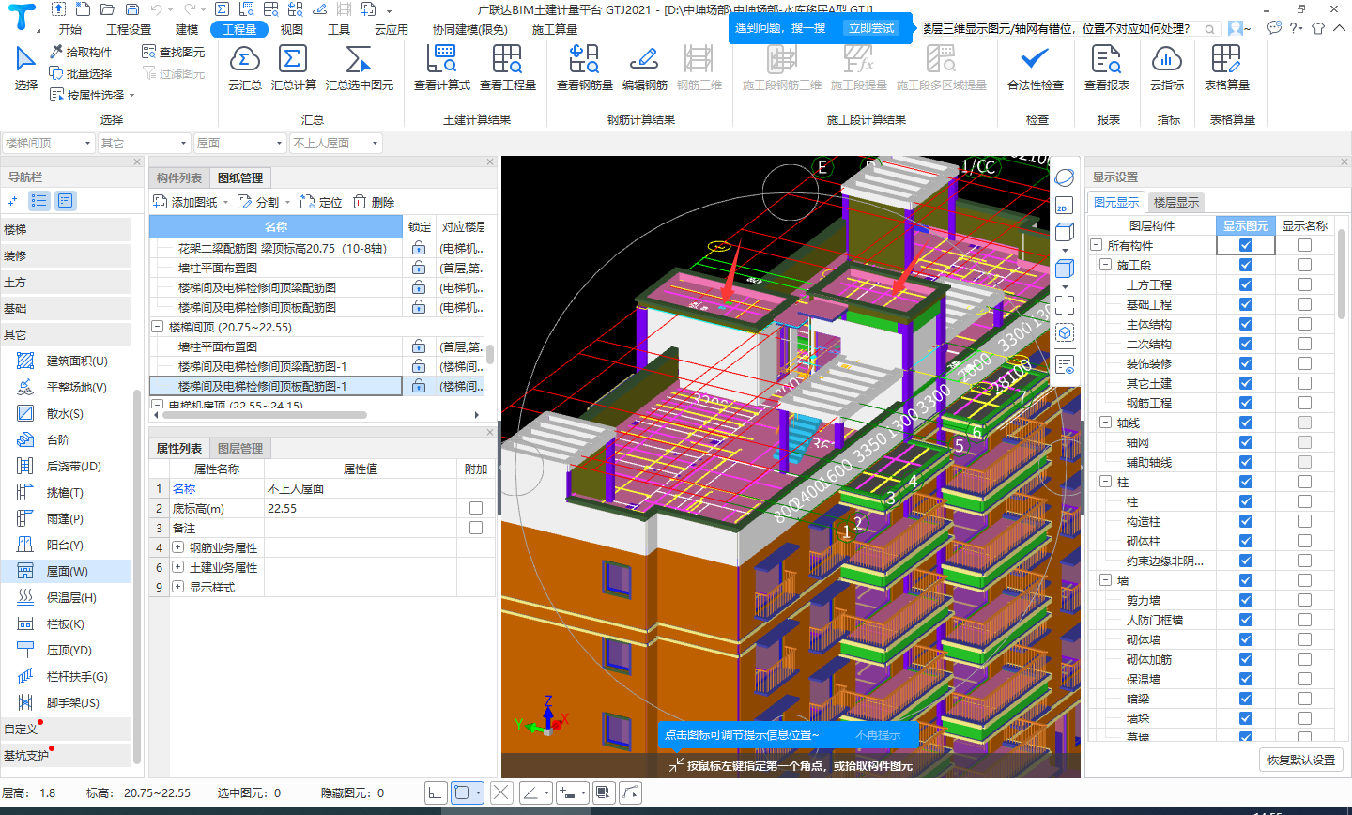Click the 编辑钢筋 edit rebar icon
1352x815 pixels.
[x=644, y=68]
